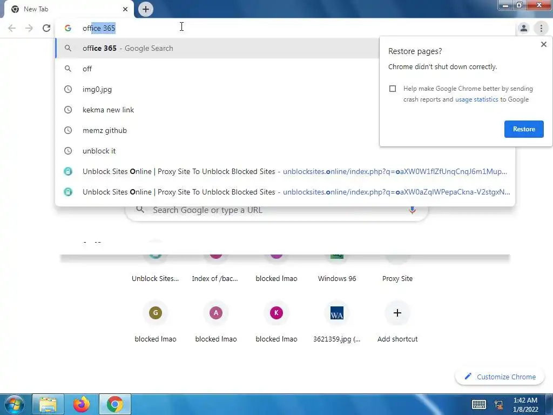Open blocked lmao shortcut with K icon
The height and width of the screenshot is (415, 553).
pos(276,313)
